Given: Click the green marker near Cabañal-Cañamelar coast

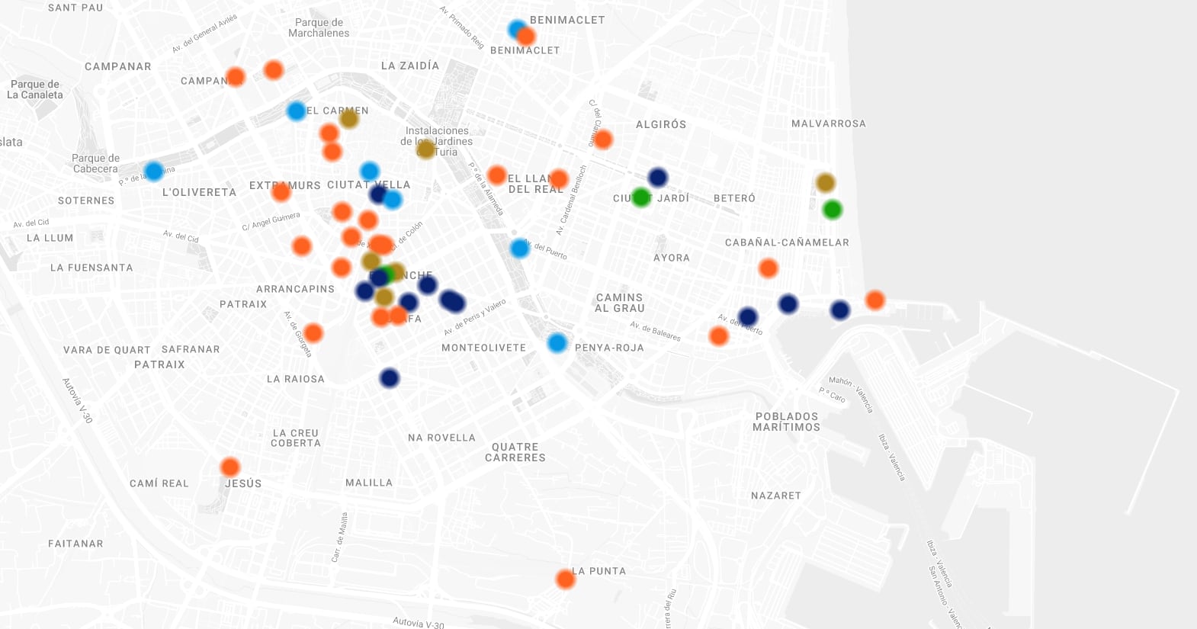Looking at the screenshot, I should 833,210.
